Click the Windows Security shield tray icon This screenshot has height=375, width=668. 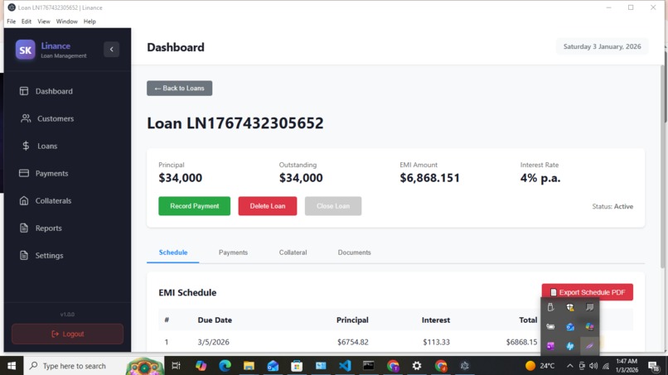[570, 307]
